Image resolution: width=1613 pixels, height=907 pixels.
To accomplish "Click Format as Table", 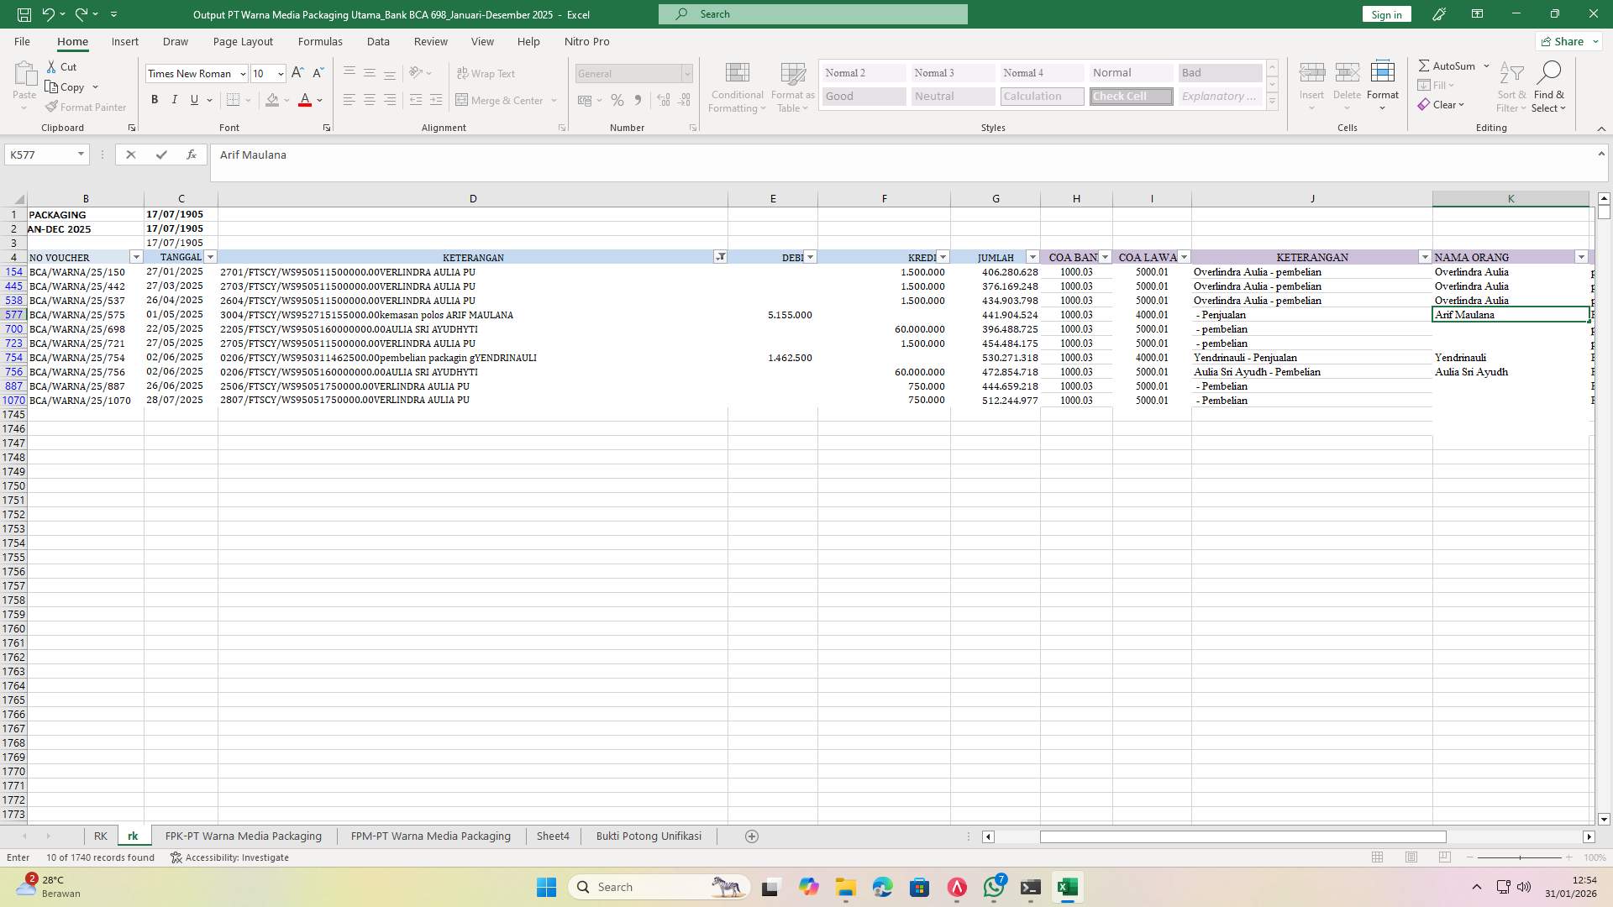I will click(x=791, y=87).
